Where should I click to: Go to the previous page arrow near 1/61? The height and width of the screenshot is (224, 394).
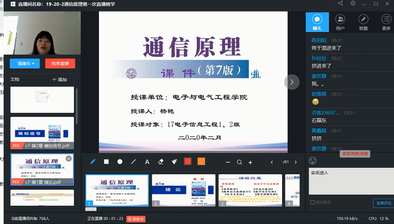coord(271,162)
